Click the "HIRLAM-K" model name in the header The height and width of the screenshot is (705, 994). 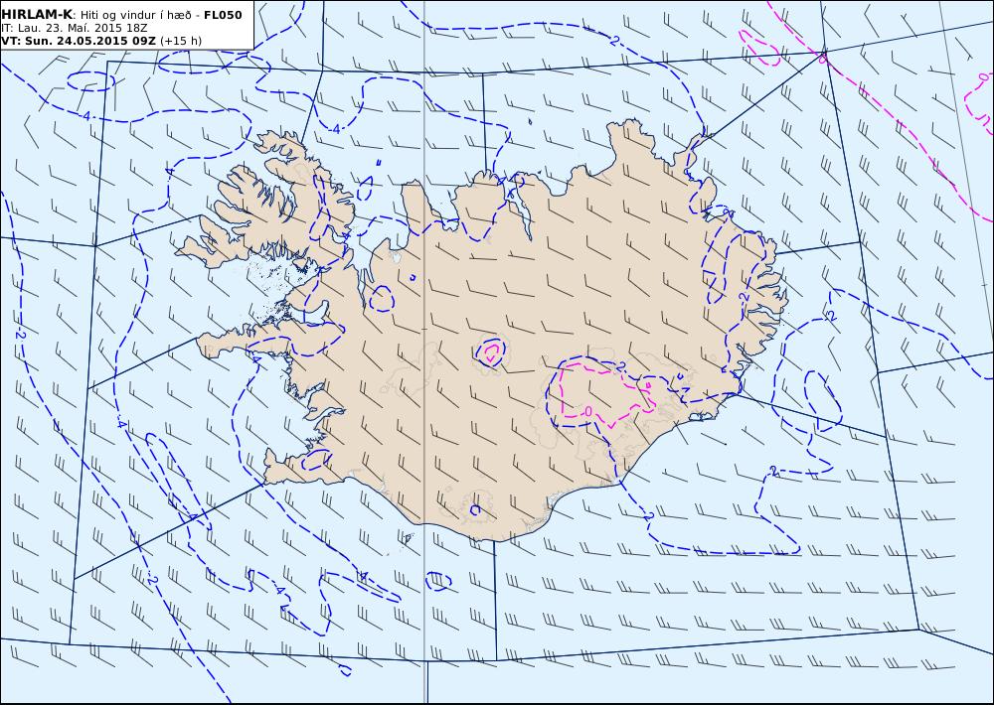point(38,15)
